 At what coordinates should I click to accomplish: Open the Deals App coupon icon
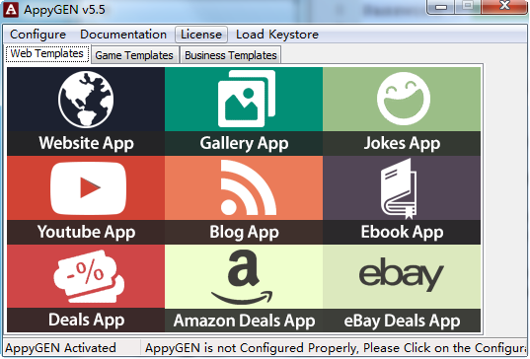coord(89,276)
